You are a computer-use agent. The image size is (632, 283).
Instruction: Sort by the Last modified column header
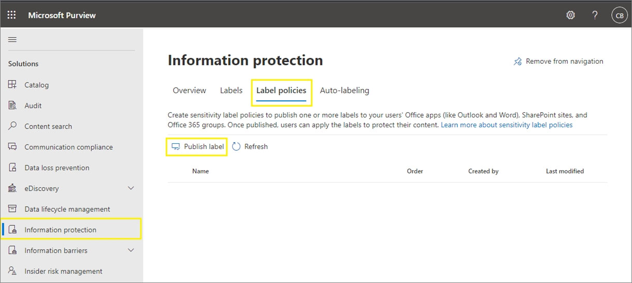(565, 171)
